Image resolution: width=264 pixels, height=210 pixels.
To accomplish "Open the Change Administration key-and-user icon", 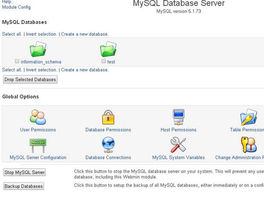I will 249,145.
